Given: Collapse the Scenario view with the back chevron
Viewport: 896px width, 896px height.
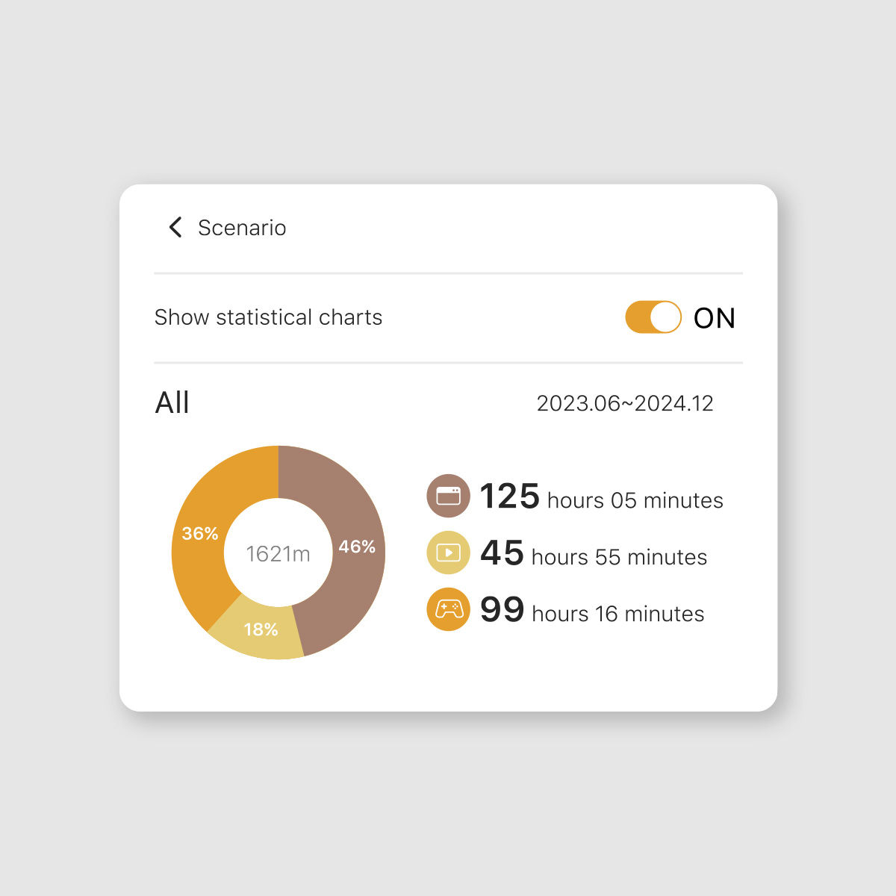Looking at the screenshot, I should (x=175, y=227).
